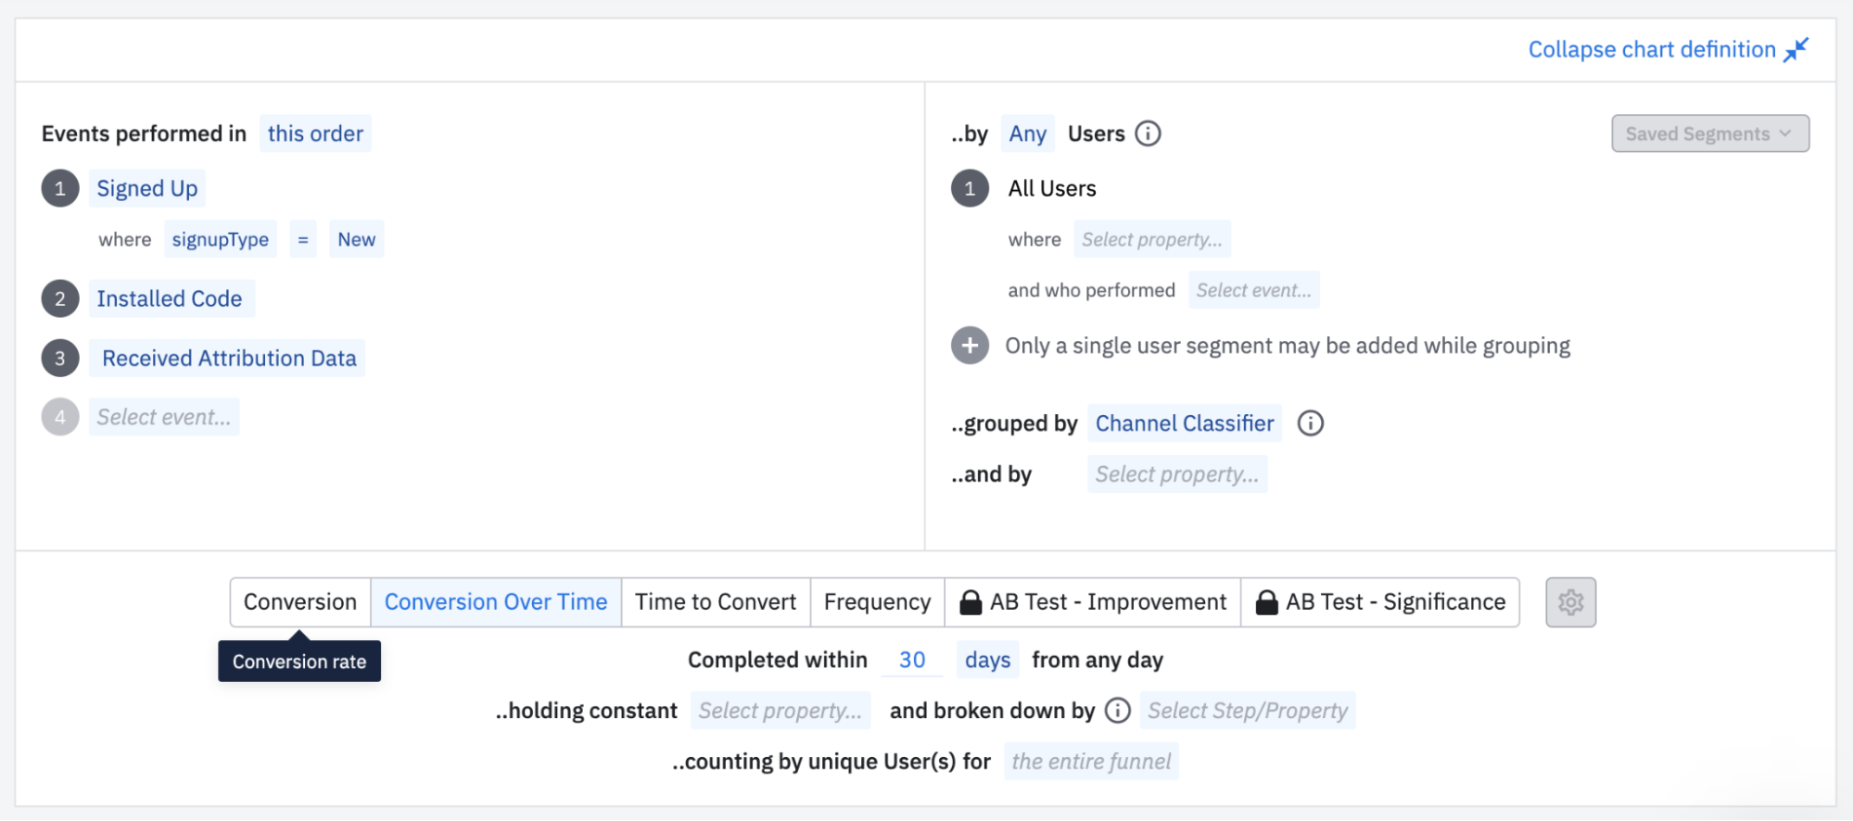Click info icon after 'broken down by'
Screen dimensions: 1853x821
pyautogui.click(x=1118, y=711)
